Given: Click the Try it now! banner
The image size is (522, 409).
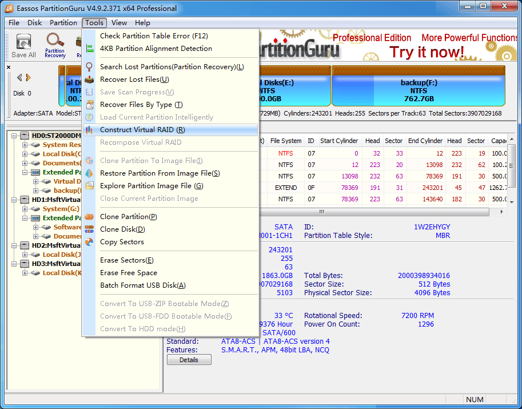Looking at the screenshot, I should (427, 52).
